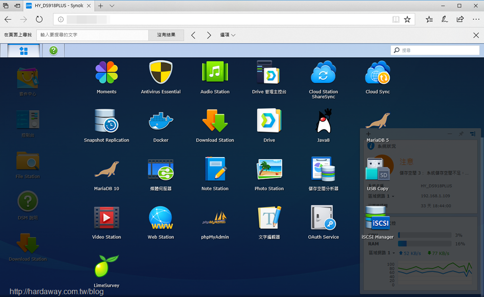Open Download Station desktop shortcut
The width and height of the screenshot is (484, 297).
(27, 243)
